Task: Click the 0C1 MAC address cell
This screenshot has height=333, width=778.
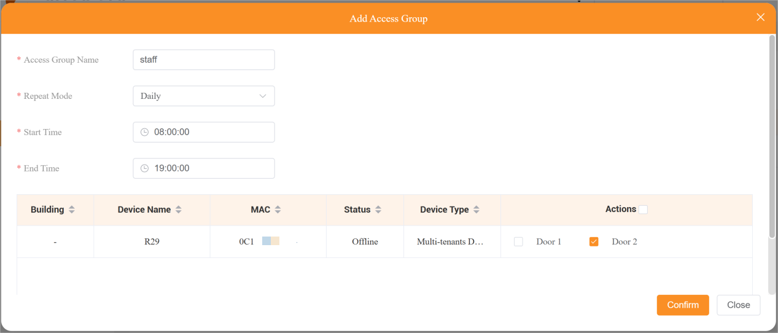Action: (x=268, y=241)
